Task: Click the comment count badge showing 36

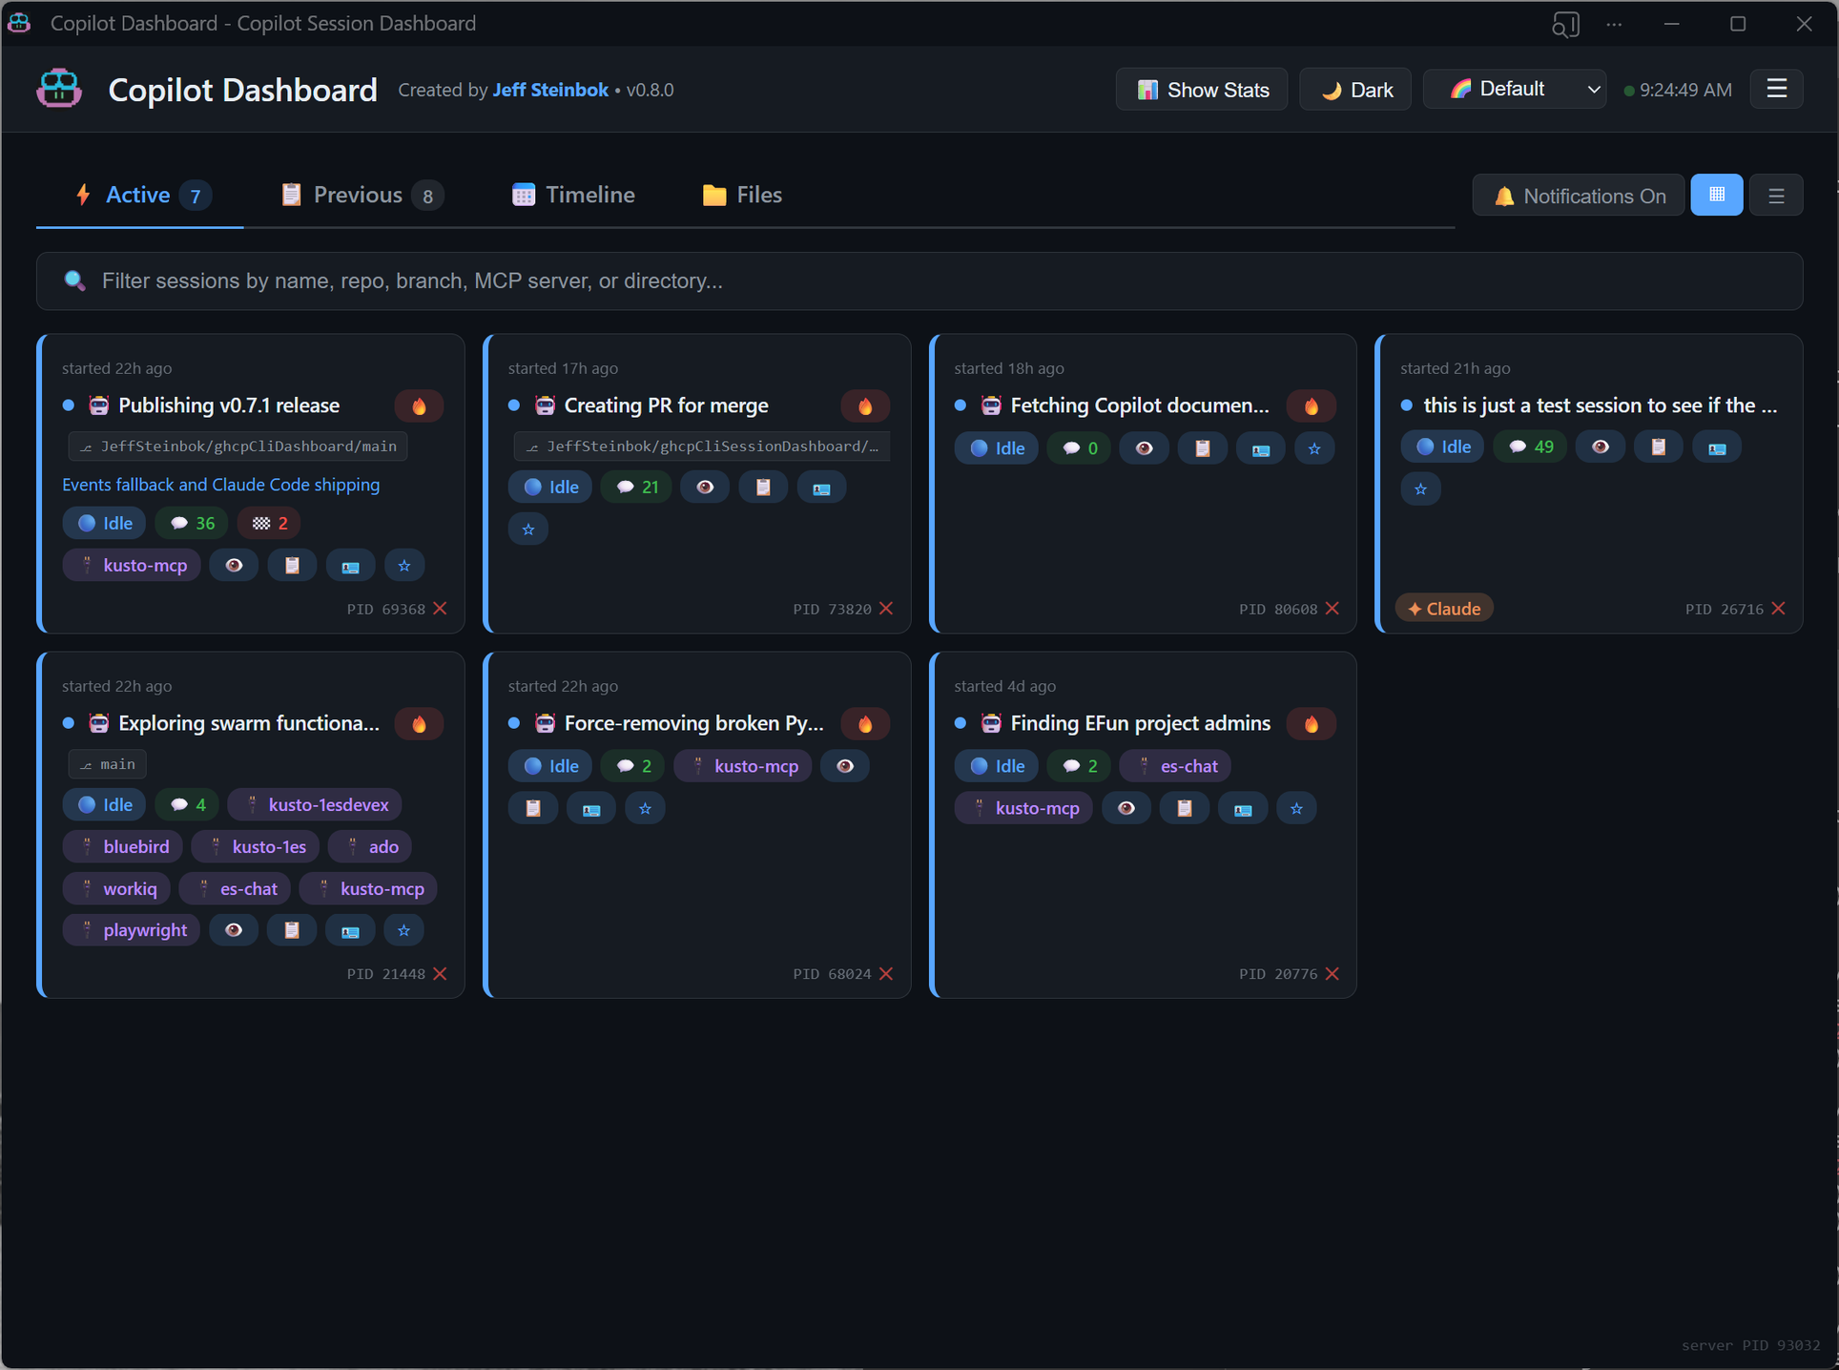Action: [191, 523]
